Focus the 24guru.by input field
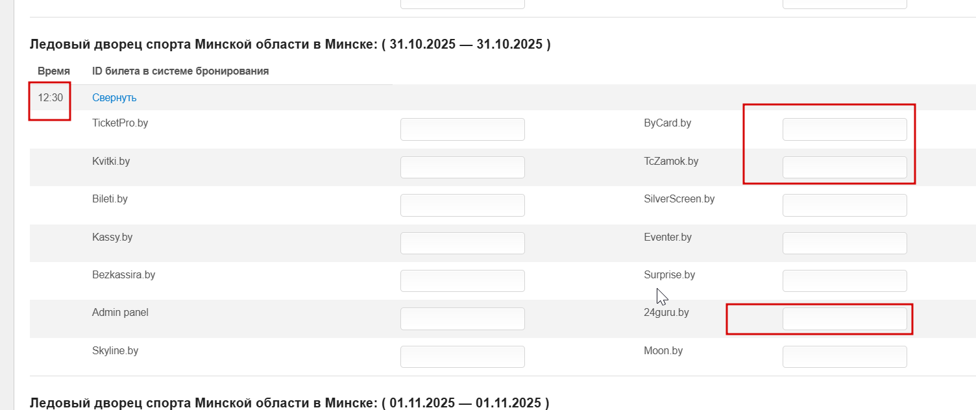 (x=844, y=319)
